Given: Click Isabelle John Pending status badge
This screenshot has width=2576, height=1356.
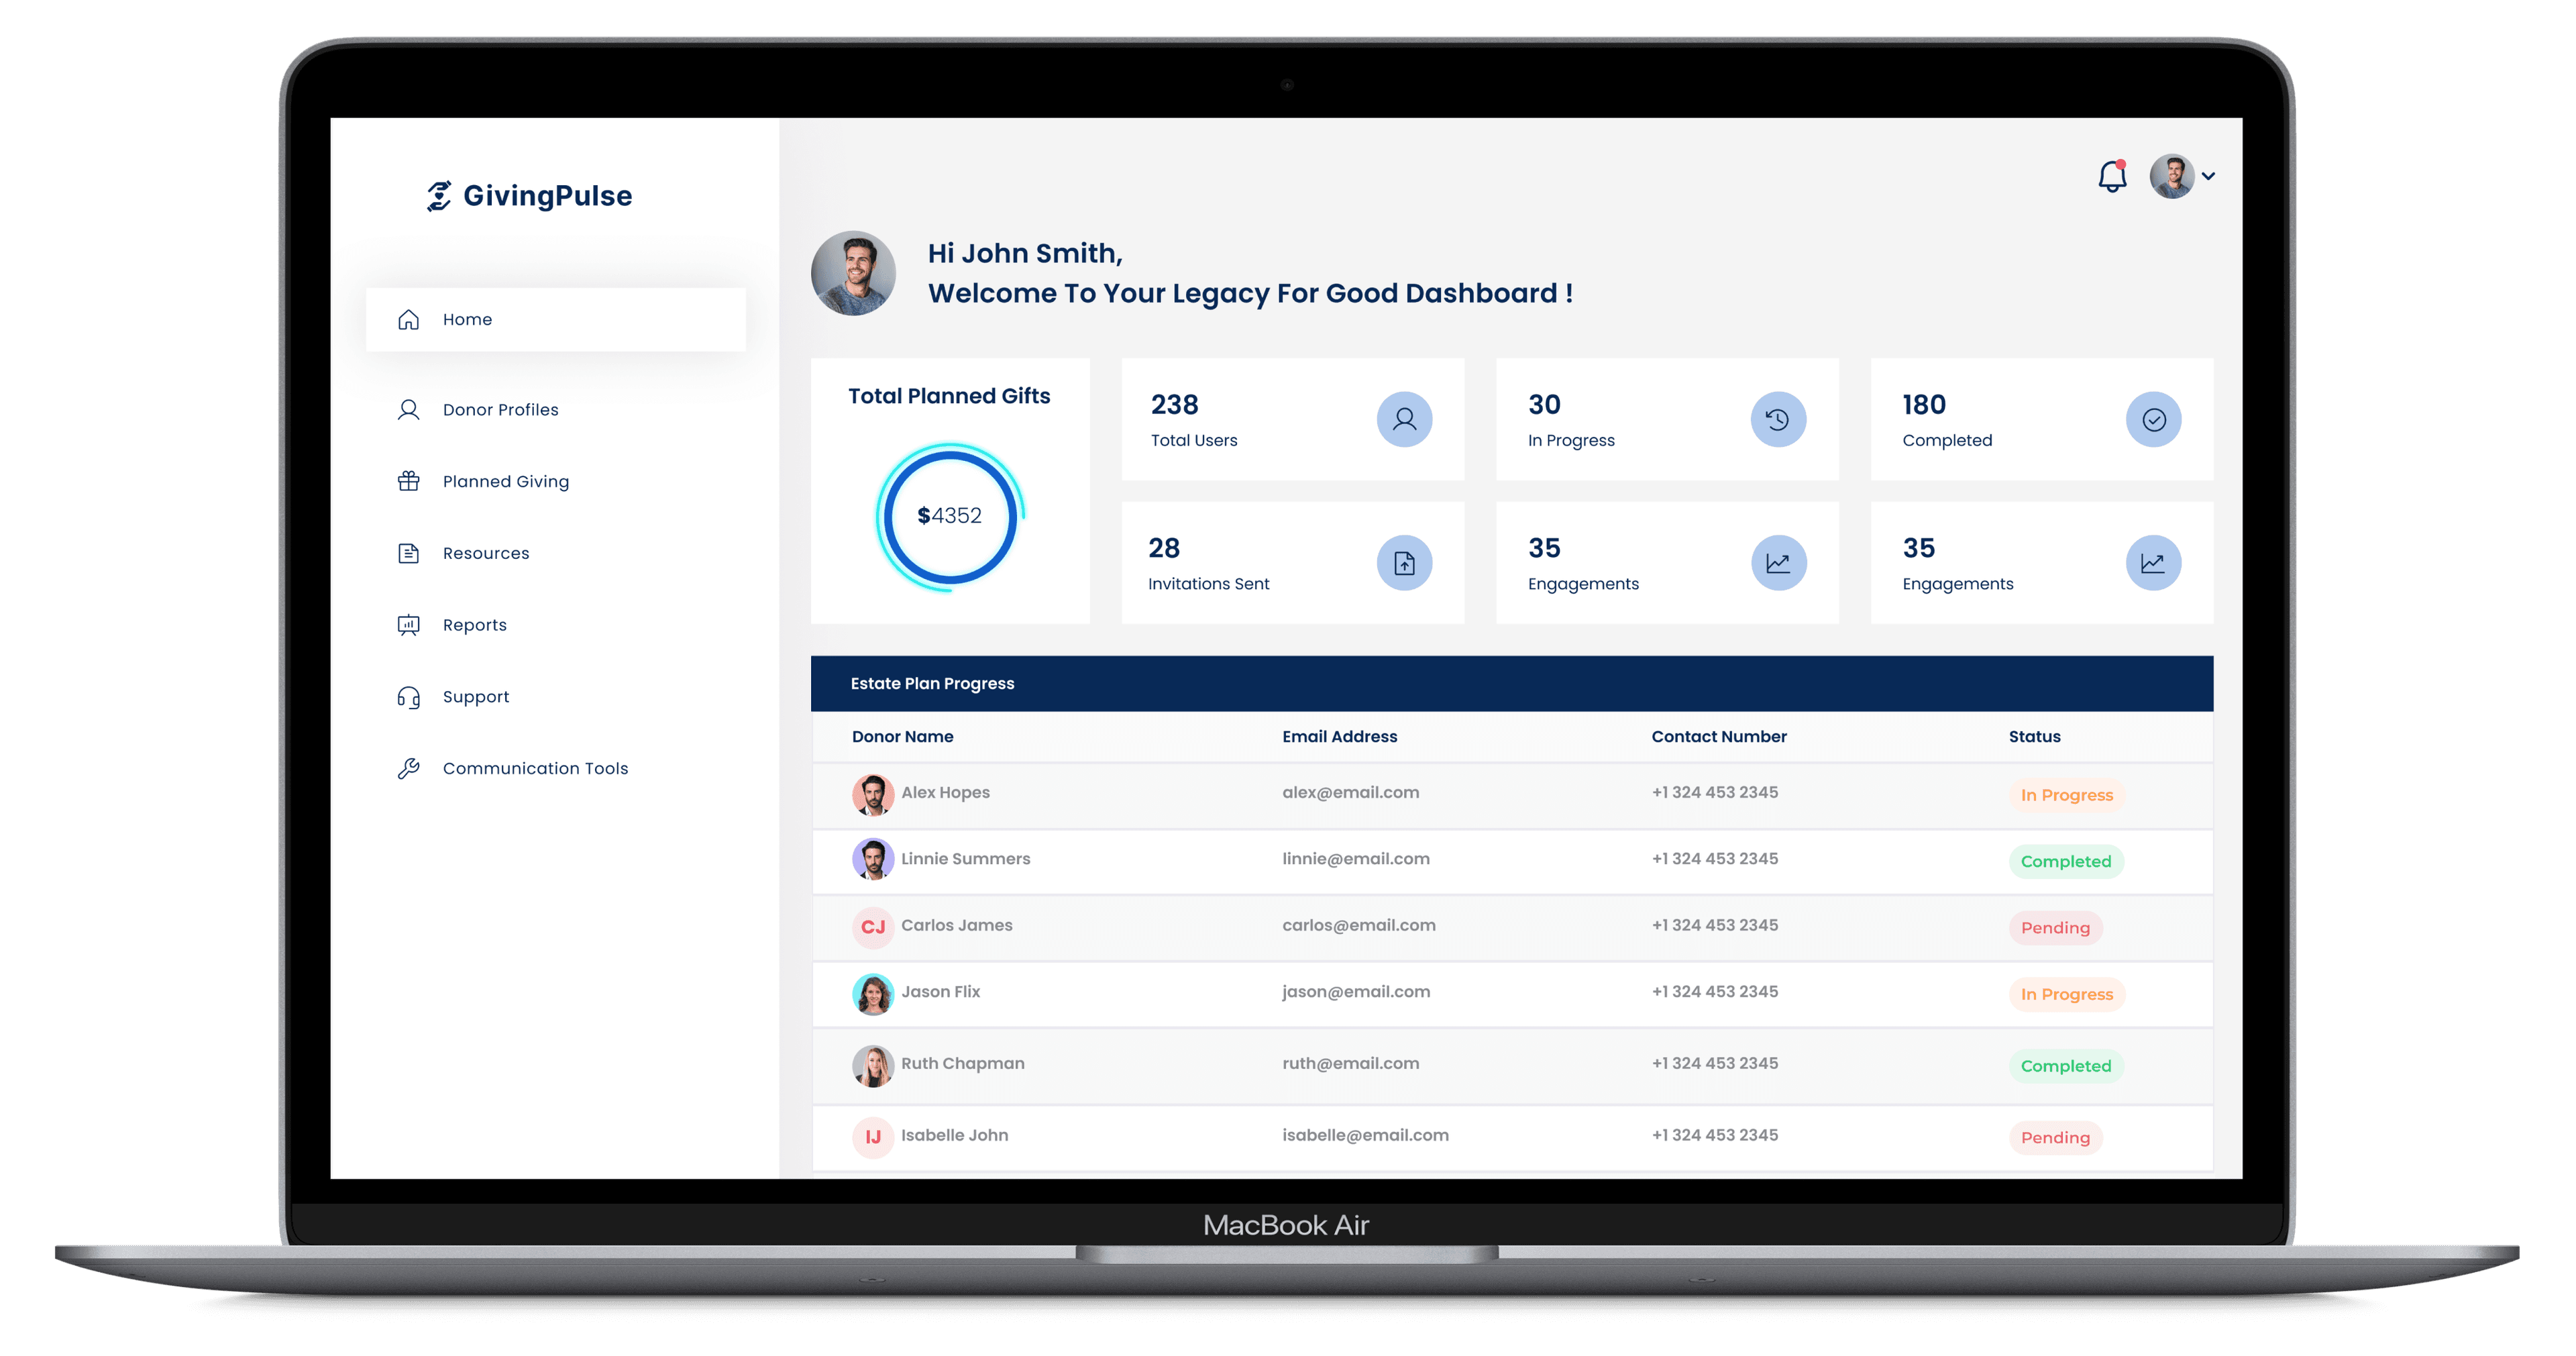Looking at the screenshot, I should pyautogui.click(x=2055, y=1138).
